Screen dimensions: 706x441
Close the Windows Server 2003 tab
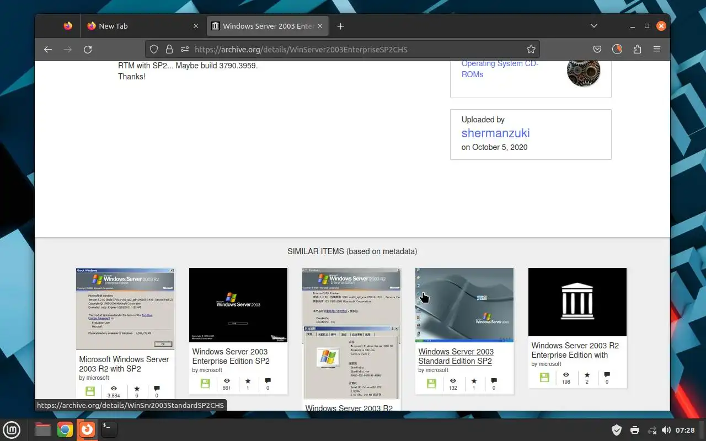point(320,26)
